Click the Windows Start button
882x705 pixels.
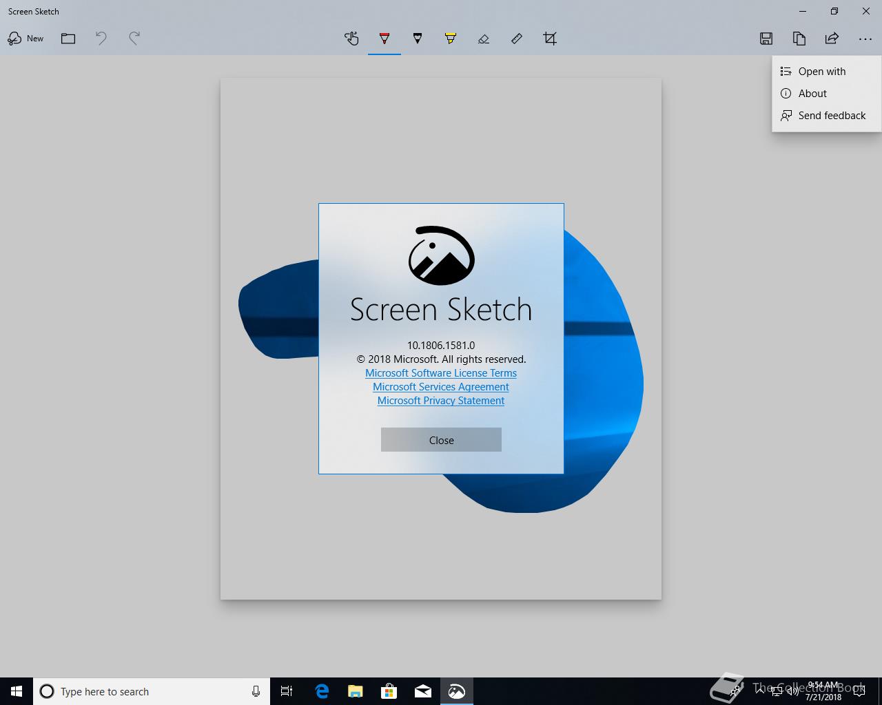click(17, 691)
